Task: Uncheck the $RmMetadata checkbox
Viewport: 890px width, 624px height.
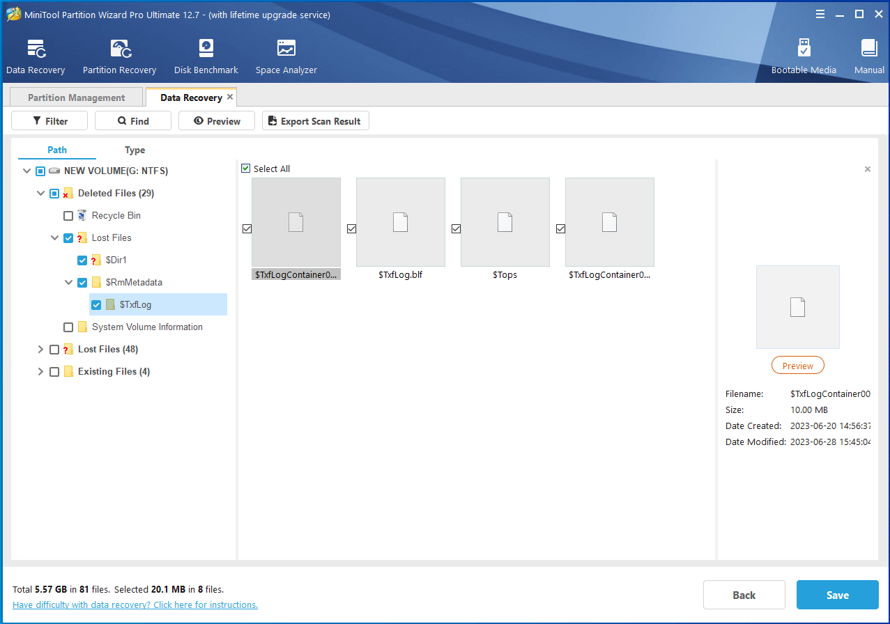Action: click(82, 282)
